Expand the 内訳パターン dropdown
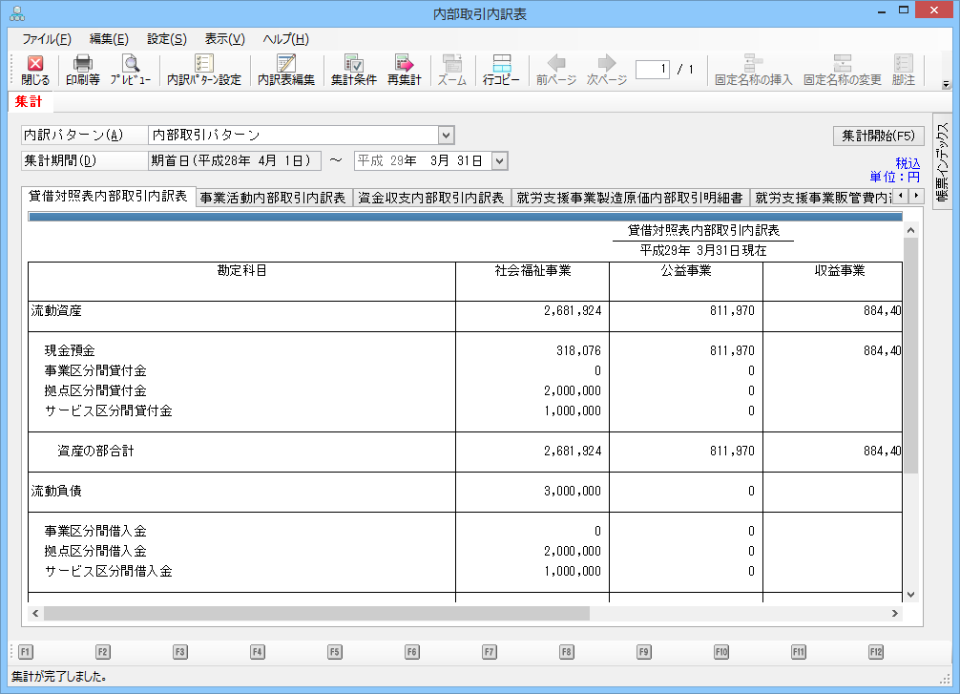 coord(446,135)
